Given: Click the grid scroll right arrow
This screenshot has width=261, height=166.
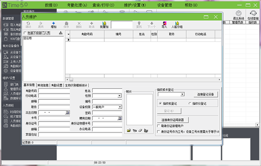Looking at the screenshot, I should pos(219,80).
